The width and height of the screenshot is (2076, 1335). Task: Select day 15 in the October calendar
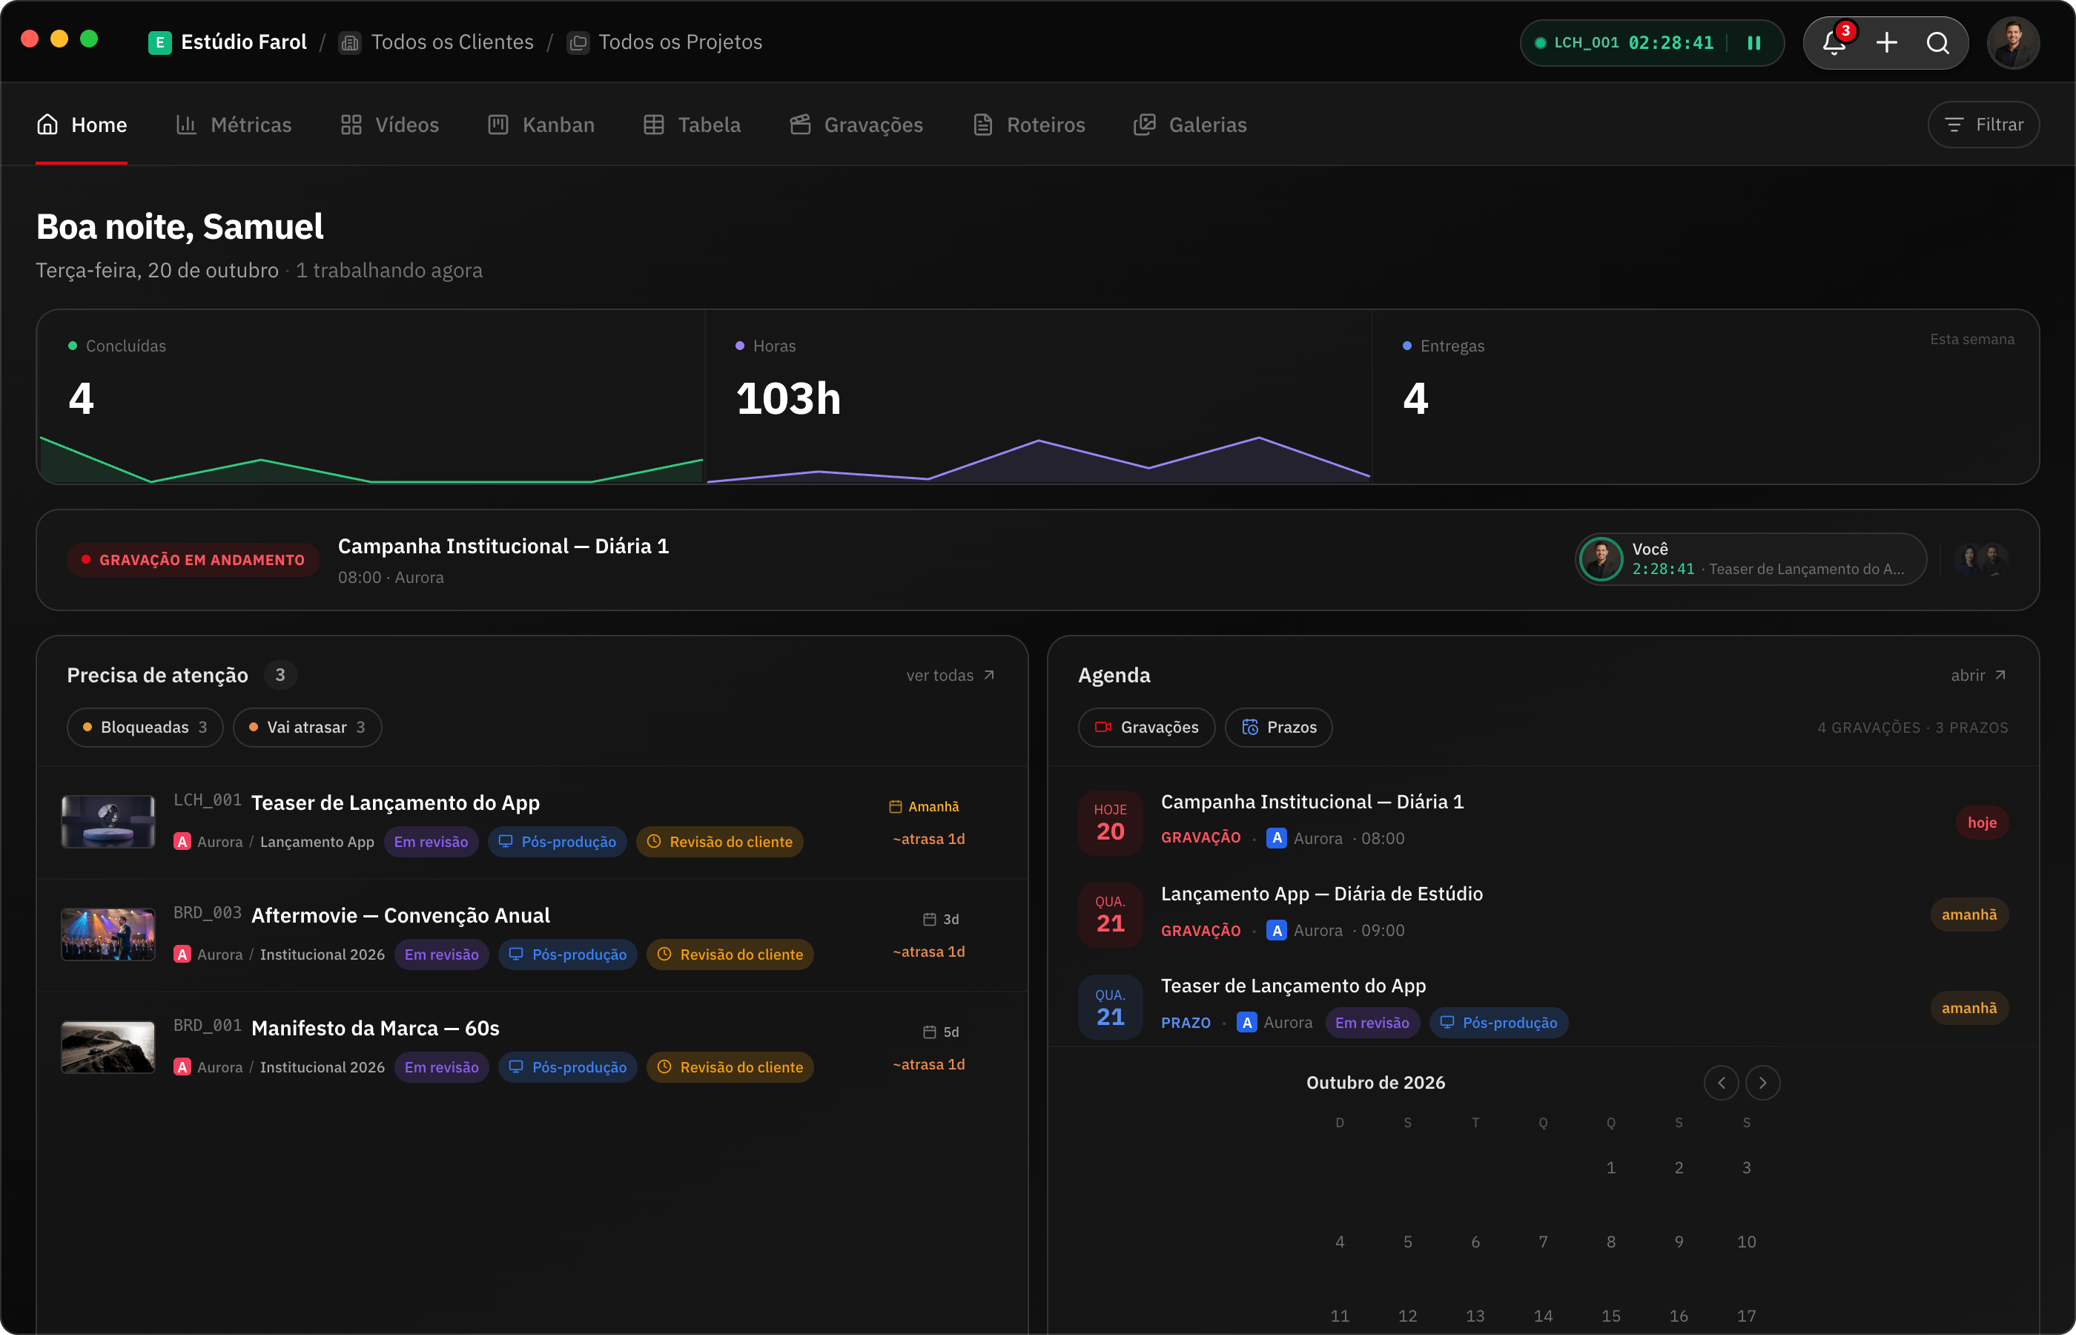1610,1316
